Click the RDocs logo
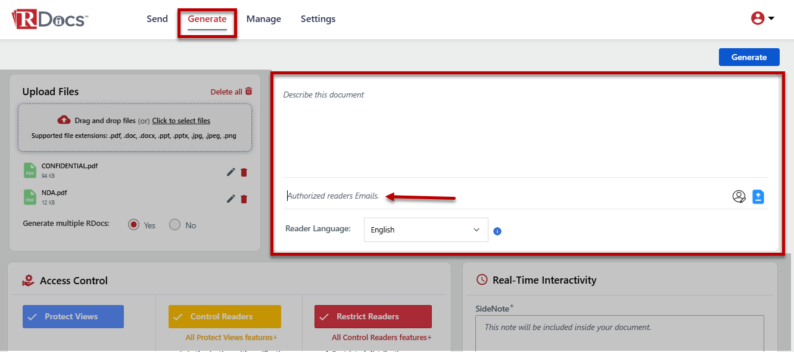 click(50, 19)
